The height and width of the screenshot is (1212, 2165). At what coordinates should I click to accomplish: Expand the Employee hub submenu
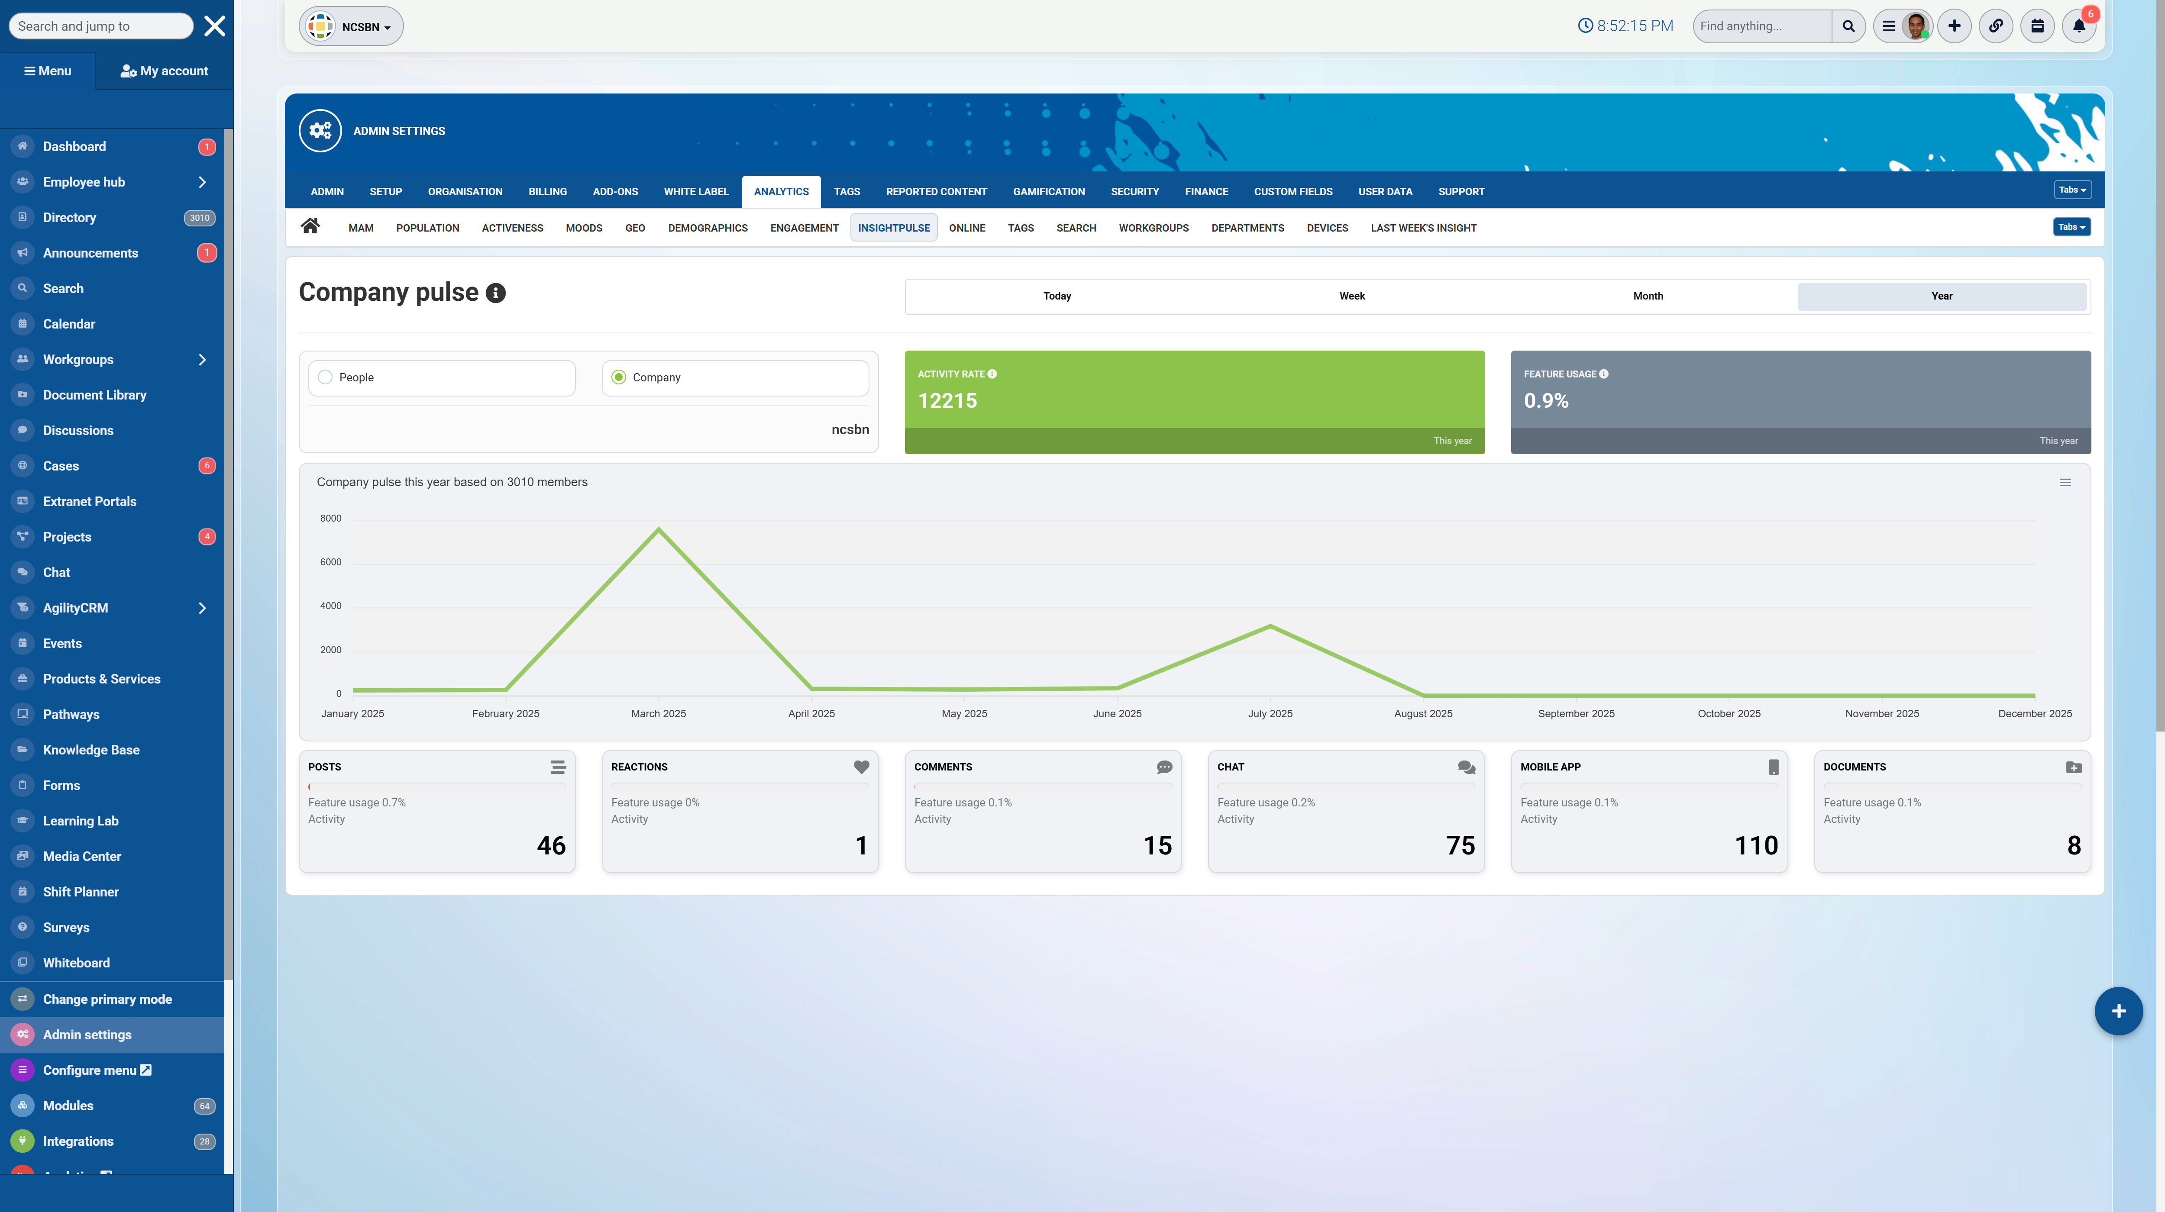202,182
